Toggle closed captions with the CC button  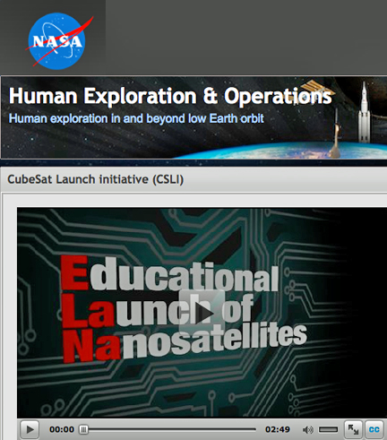(374, 429)
